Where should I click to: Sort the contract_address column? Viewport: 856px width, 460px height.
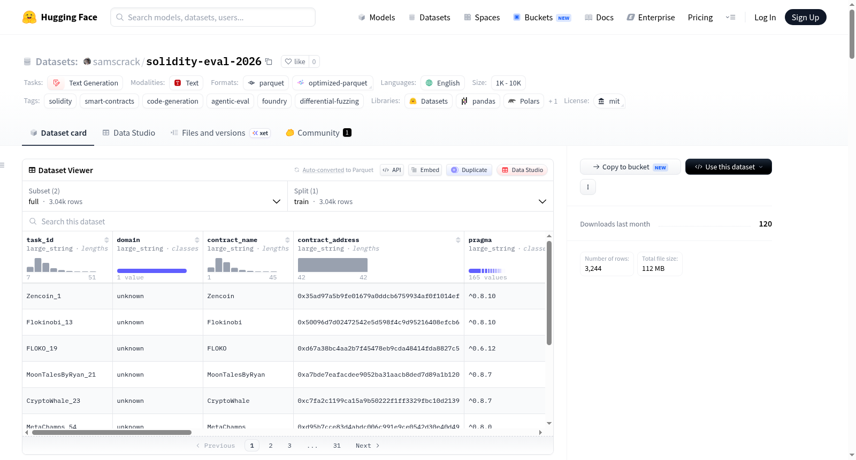pos(458,240)
